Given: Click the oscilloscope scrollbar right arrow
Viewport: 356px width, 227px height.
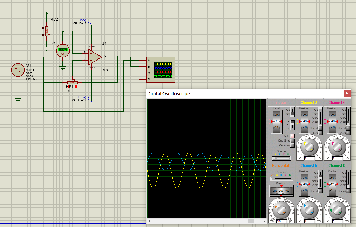Looking at the screenshot, I should [264, 221].
